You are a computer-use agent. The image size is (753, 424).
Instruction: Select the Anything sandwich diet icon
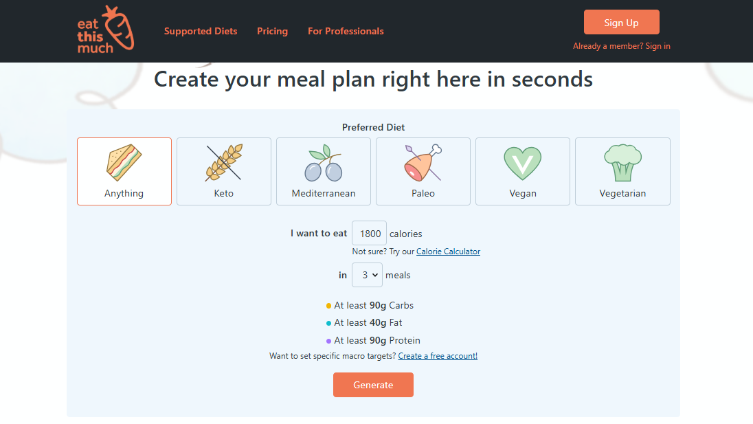124,163
